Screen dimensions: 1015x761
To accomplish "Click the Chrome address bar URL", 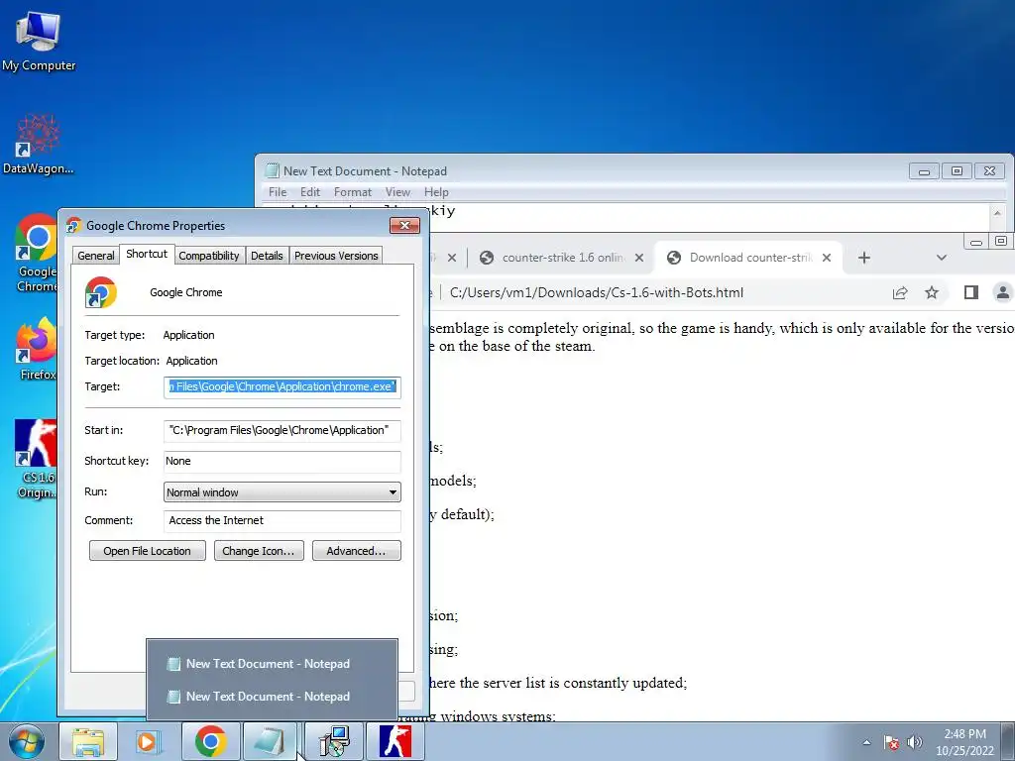I will [596, 292].
